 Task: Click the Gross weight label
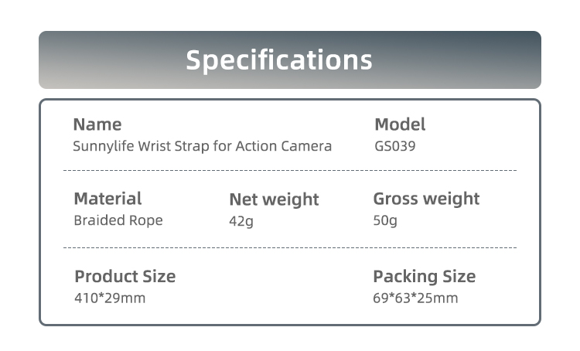click(426, 199)
